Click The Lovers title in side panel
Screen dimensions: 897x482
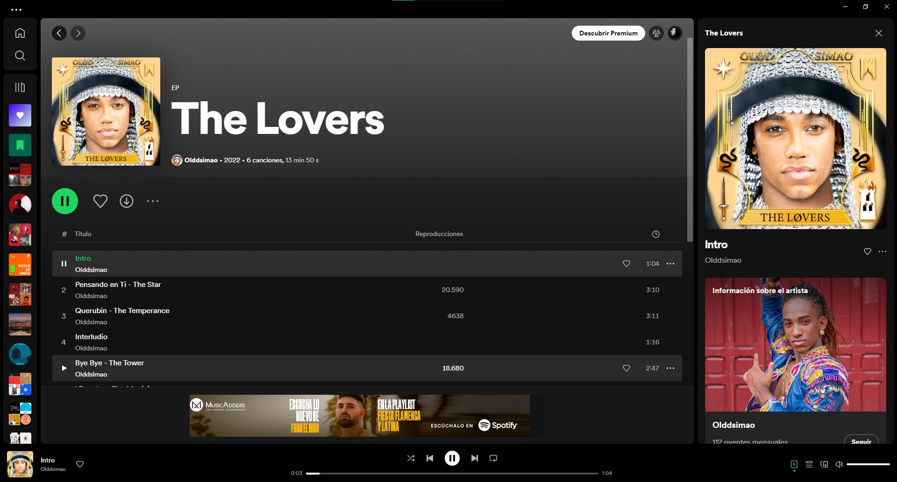(724, 33)
